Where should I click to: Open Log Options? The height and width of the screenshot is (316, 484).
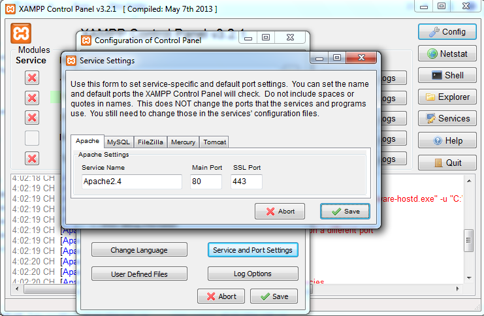[253, 274]
